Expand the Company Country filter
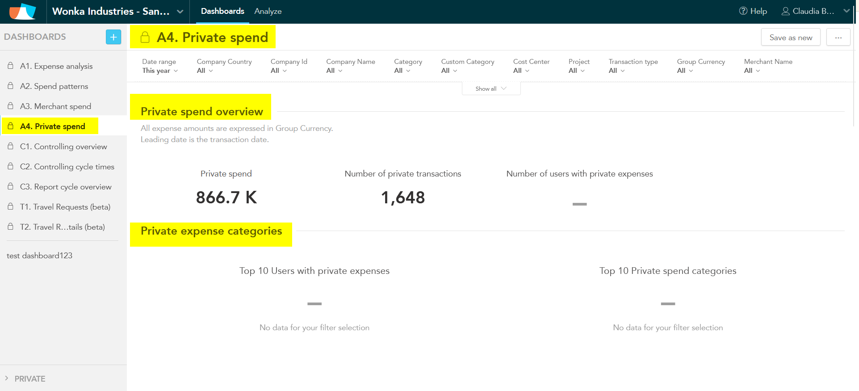 click(x=224, y=66)
